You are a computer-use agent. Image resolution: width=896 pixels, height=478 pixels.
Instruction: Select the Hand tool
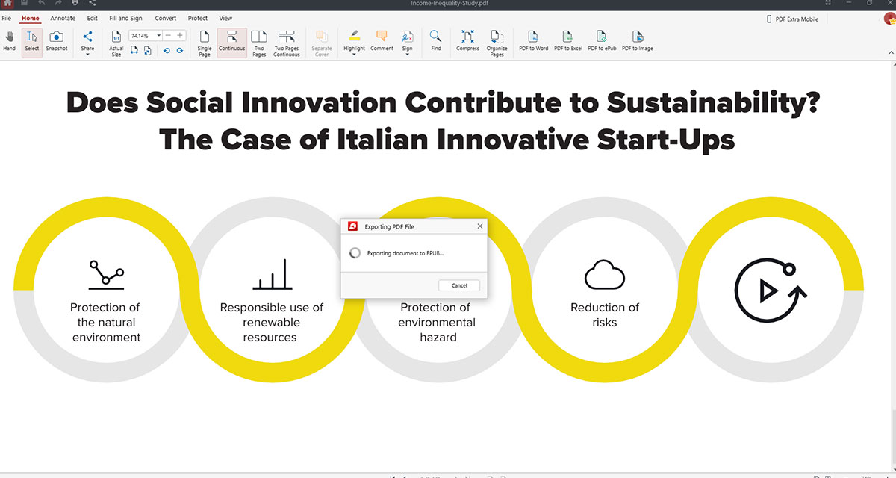click(x=9, y=40)
